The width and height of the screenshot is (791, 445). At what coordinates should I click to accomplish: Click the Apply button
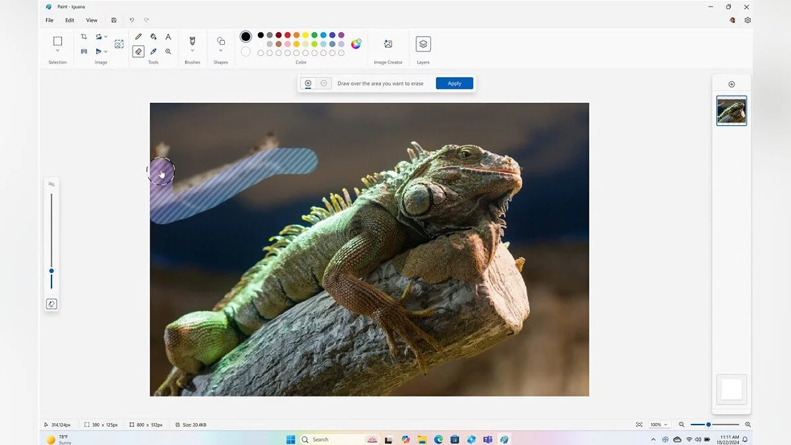[454, 83]
